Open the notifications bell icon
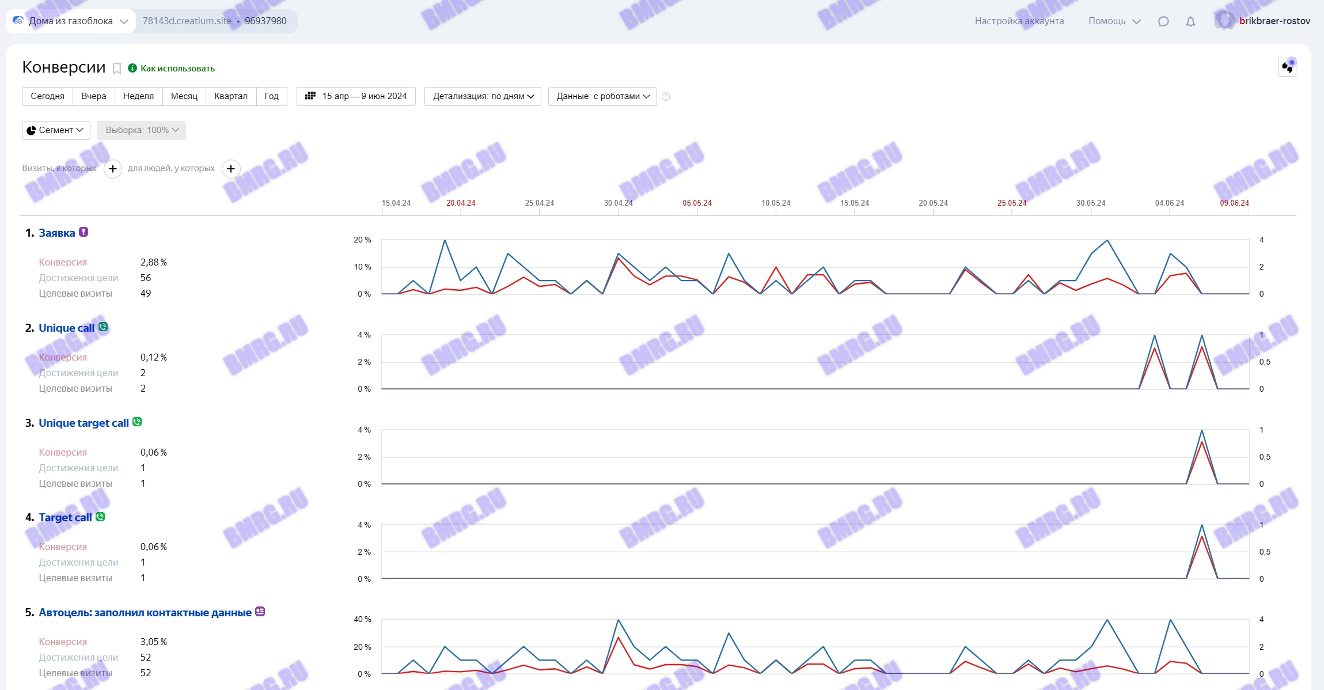Viewport: 1324px width, 690px height. tap(1190, 21)
